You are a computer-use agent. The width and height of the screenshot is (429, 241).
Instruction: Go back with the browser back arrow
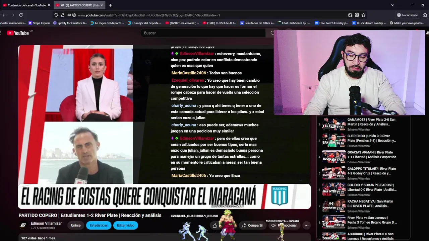[4, 15]
